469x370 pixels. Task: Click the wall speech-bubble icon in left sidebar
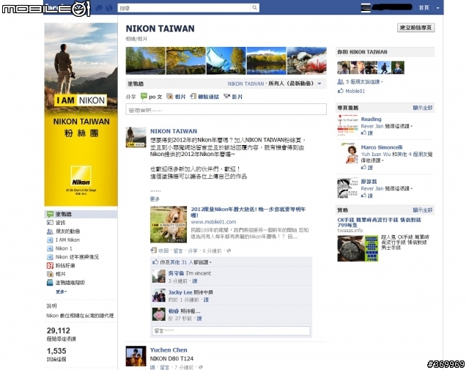[x=50, y=214]
